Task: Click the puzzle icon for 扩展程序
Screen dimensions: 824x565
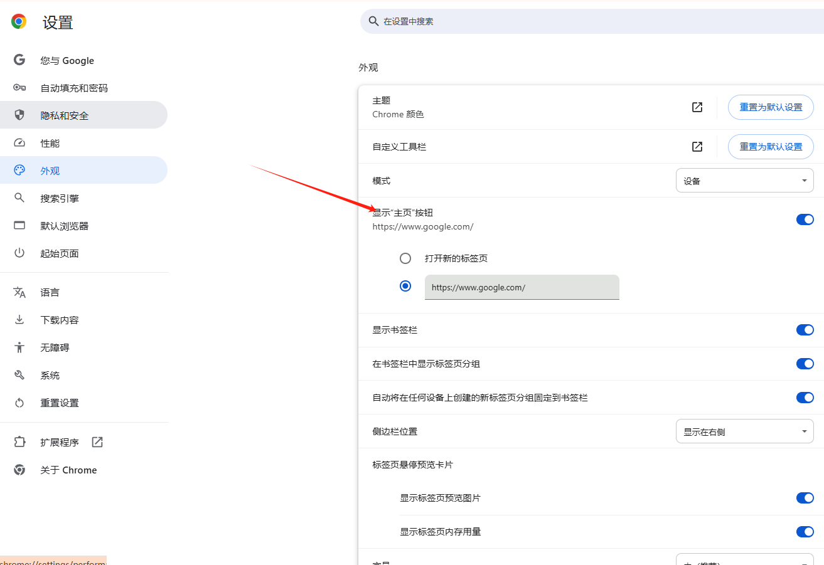Action: (x=19, y=442)
